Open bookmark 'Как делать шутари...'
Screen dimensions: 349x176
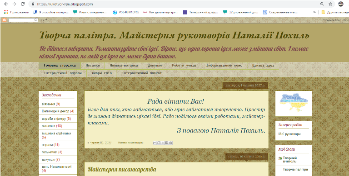[x=160, y=12]
